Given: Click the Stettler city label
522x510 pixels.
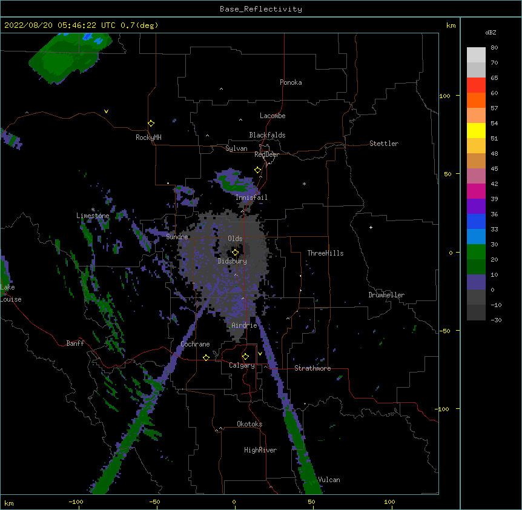Looking at the screenshot, I should tap(384, 144).
